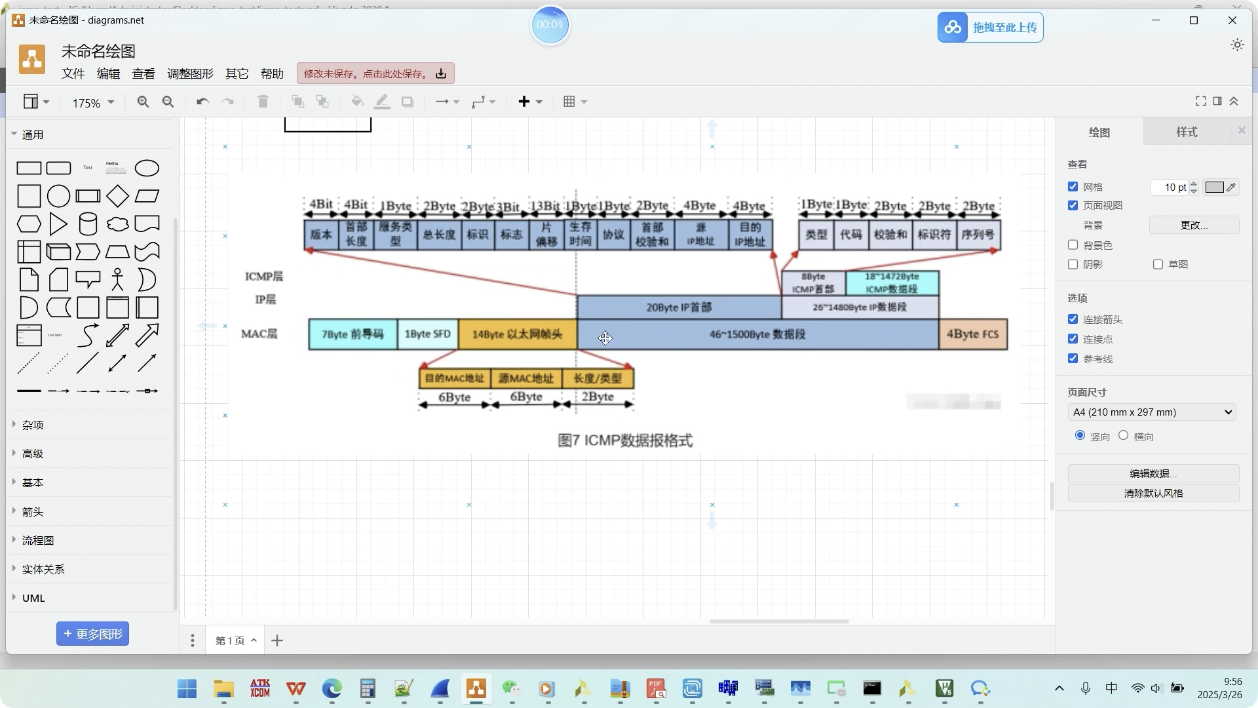Select the actor stick figure shape
This screenshot has height=708, width=1258.
[x=117, y=280]
